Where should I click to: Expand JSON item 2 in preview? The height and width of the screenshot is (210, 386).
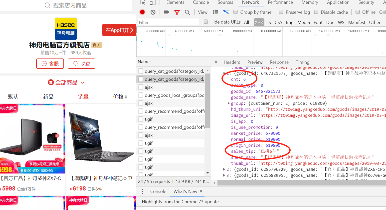[224, 169]
